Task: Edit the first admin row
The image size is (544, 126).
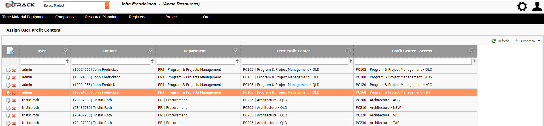Action: point(8,70)
